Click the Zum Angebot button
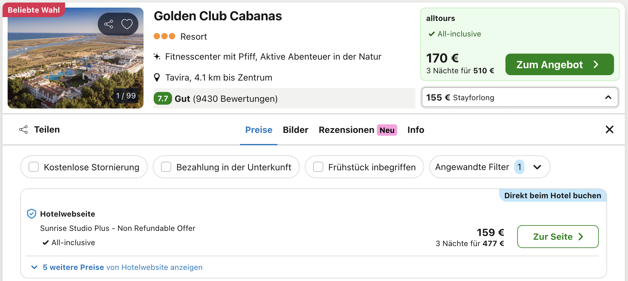The width and height of the screenshot is (628, 281). click(559, 64)
